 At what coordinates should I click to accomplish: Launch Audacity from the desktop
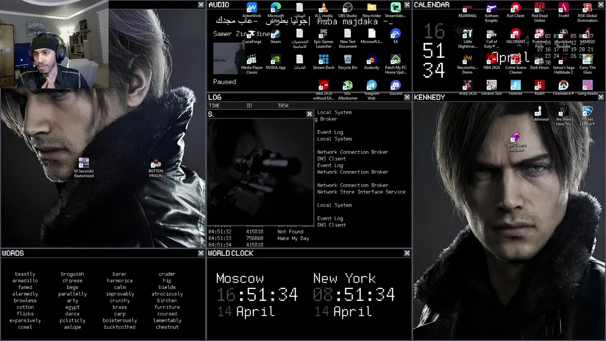(x=372, y=62)
